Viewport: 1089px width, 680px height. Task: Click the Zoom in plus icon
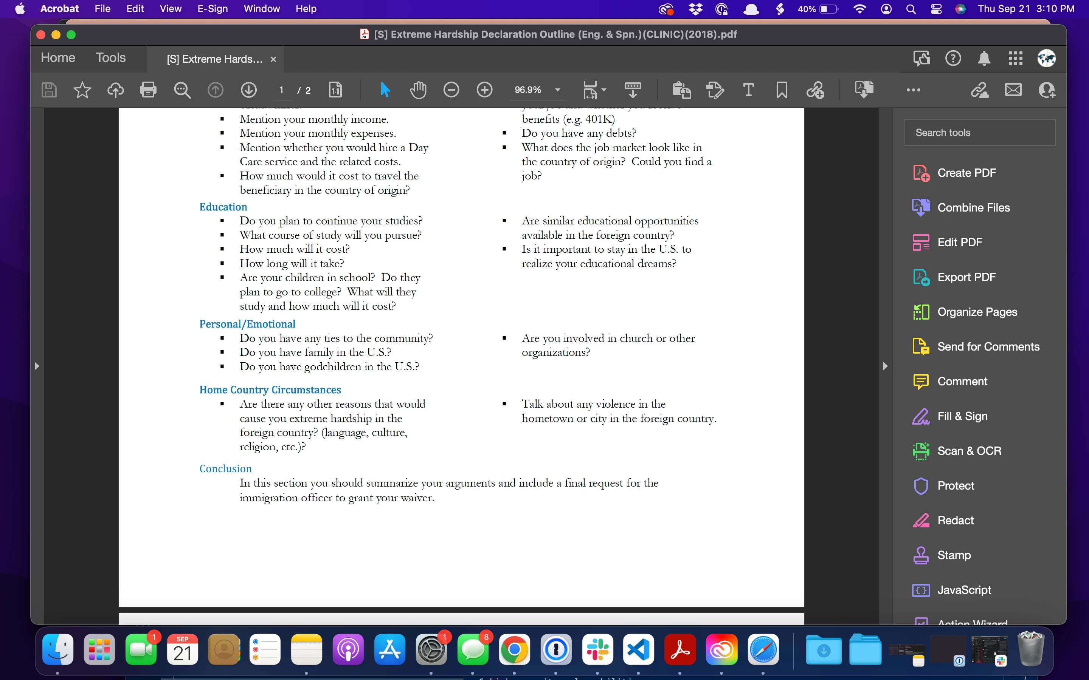pyautogui.click(x=484, y=90)
